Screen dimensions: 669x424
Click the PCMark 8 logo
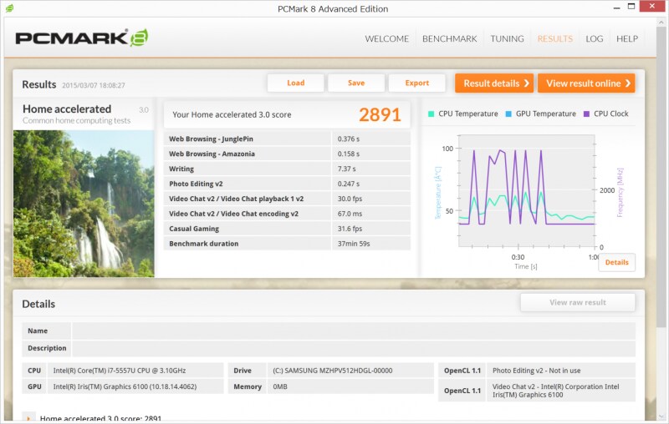pos(82,38)
